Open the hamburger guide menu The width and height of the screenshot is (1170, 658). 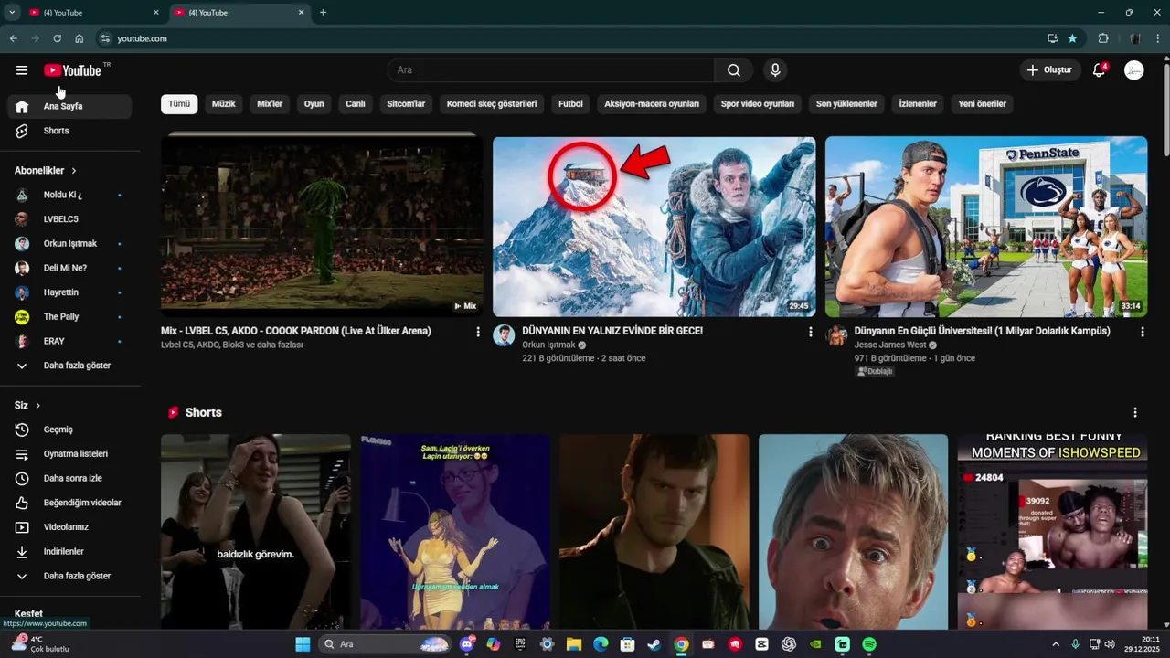[22, 70]
